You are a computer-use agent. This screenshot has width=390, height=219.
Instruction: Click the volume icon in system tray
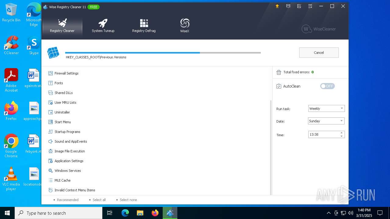tap(351, 213)
